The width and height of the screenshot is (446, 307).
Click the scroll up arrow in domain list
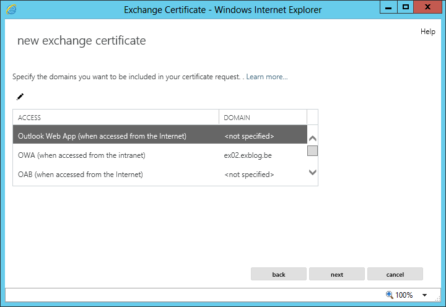[x=313, y=139]
